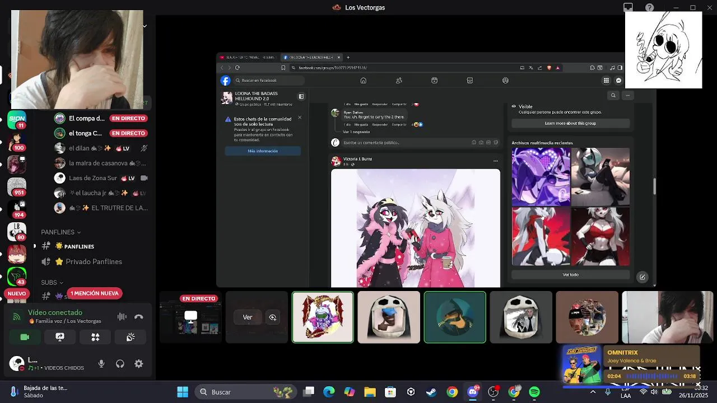Open Discord user settings gear
This screenshot has height=403, width=717.
pos(139,364)
